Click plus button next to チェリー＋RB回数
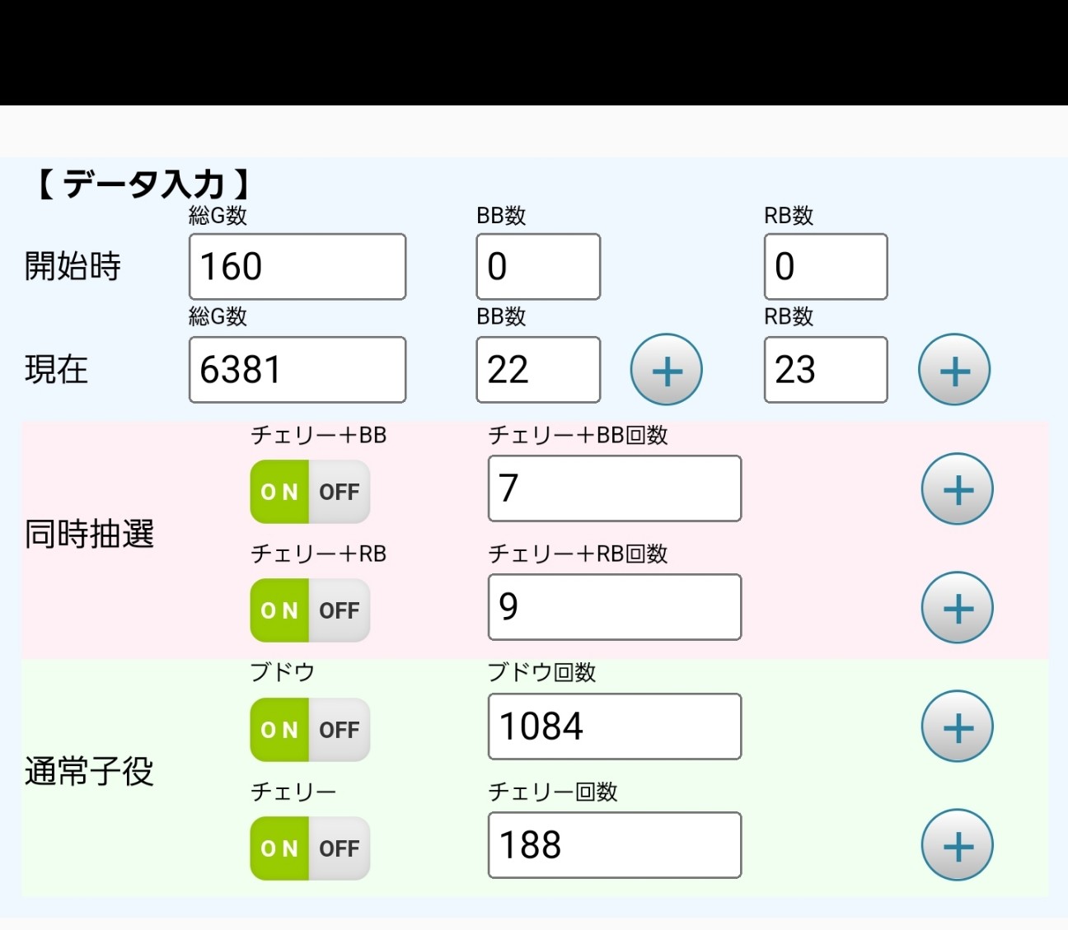Viewport: 1068px width, 930px height. pyautogui.click(x=956, y=608)
